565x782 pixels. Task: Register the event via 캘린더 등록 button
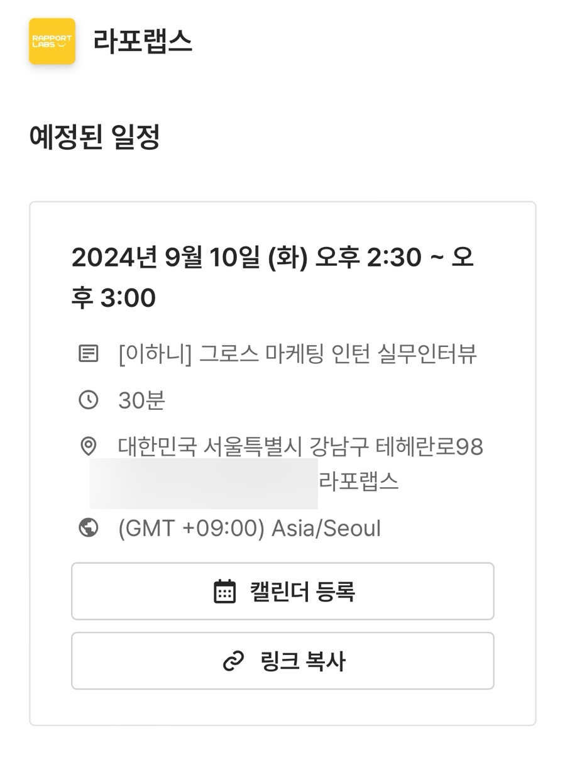point(283,592)
